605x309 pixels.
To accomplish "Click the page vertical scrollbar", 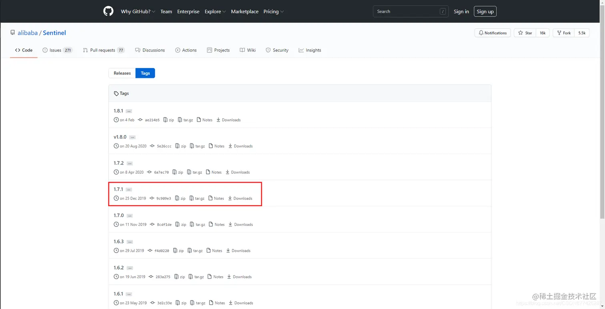I will pyautogui.click(x=603, y=112).
